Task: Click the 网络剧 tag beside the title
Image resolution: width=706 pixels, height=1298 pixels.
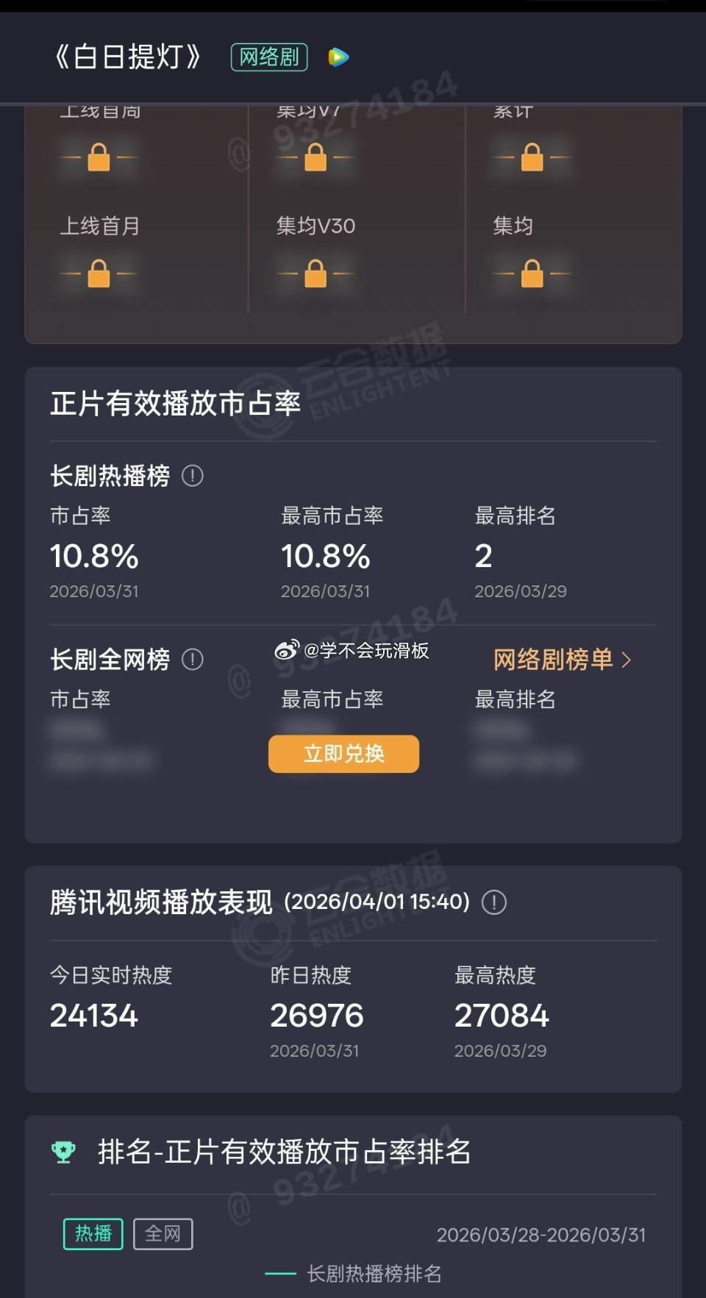Action: tap(268, 57)
